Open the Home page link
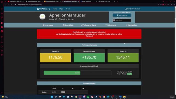This screenshot has height=99, width=176. pyautogui.click(x=55, y=9)
